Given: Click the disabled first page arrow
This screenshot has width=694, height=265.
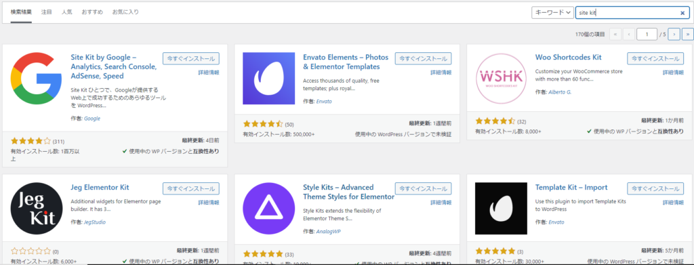Looking at the screenshot, I should point(615,34).
